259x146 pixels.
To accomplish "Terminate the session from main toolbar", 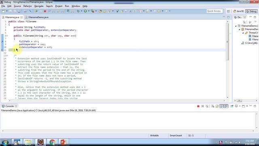I will click(45, 11).
